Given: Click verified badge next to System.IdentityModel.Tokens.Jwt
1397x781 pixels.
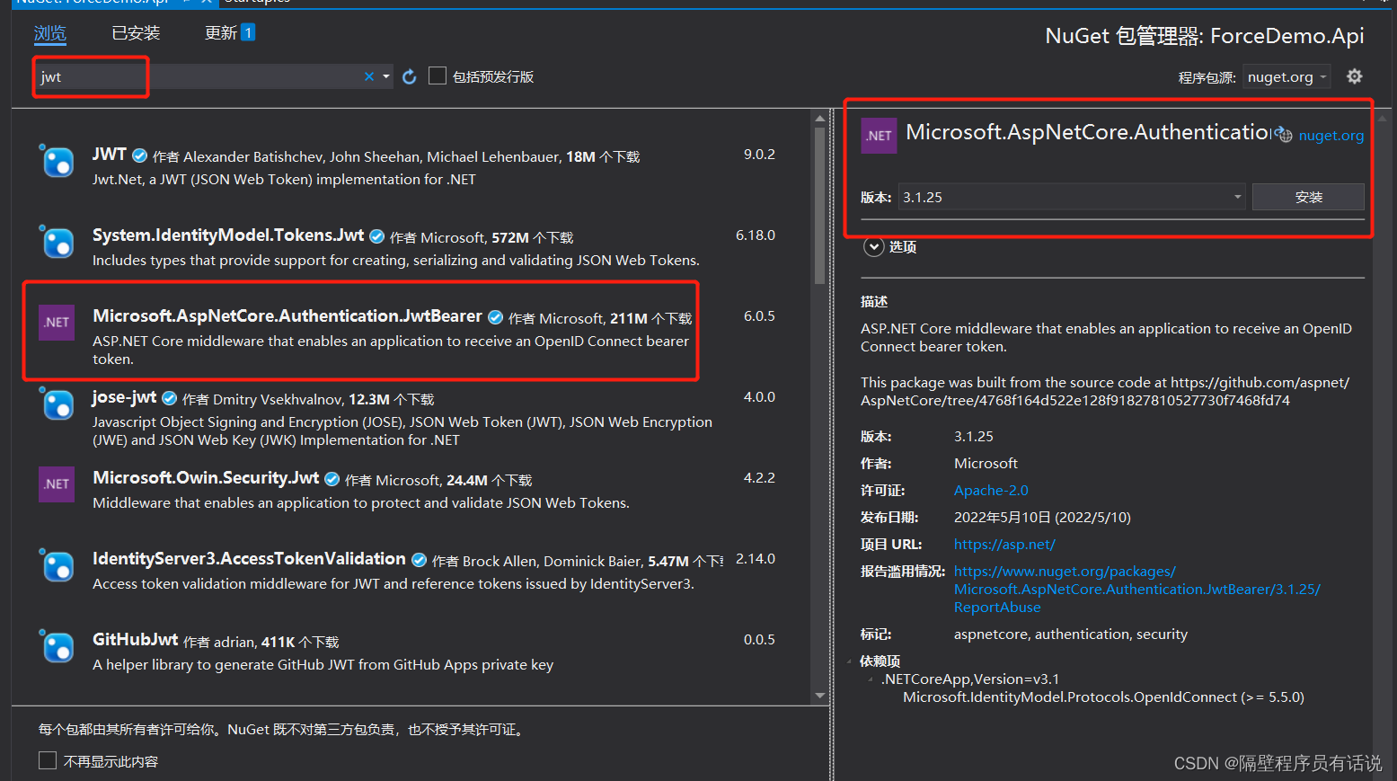Looking at the screenshot, I should (377, 236).
